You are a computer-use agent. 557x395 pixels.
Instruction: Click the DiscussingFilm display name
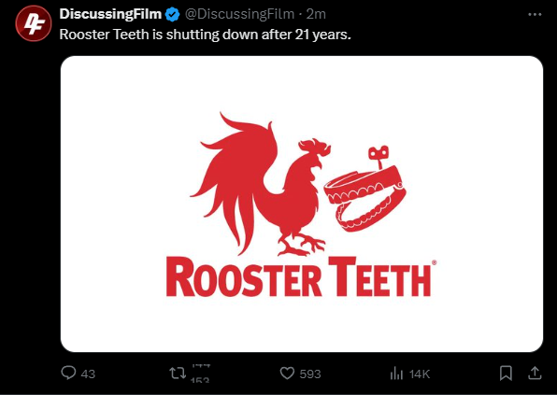click(x=110, y=14)
